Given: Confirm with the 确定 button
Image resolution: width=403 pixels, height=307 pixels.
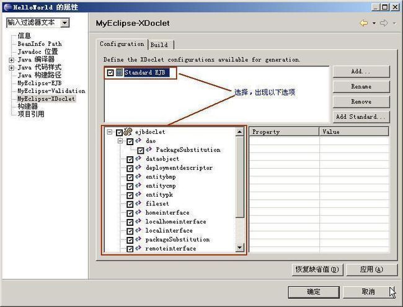Looking at the screenshot, I should tap(314, 292).
